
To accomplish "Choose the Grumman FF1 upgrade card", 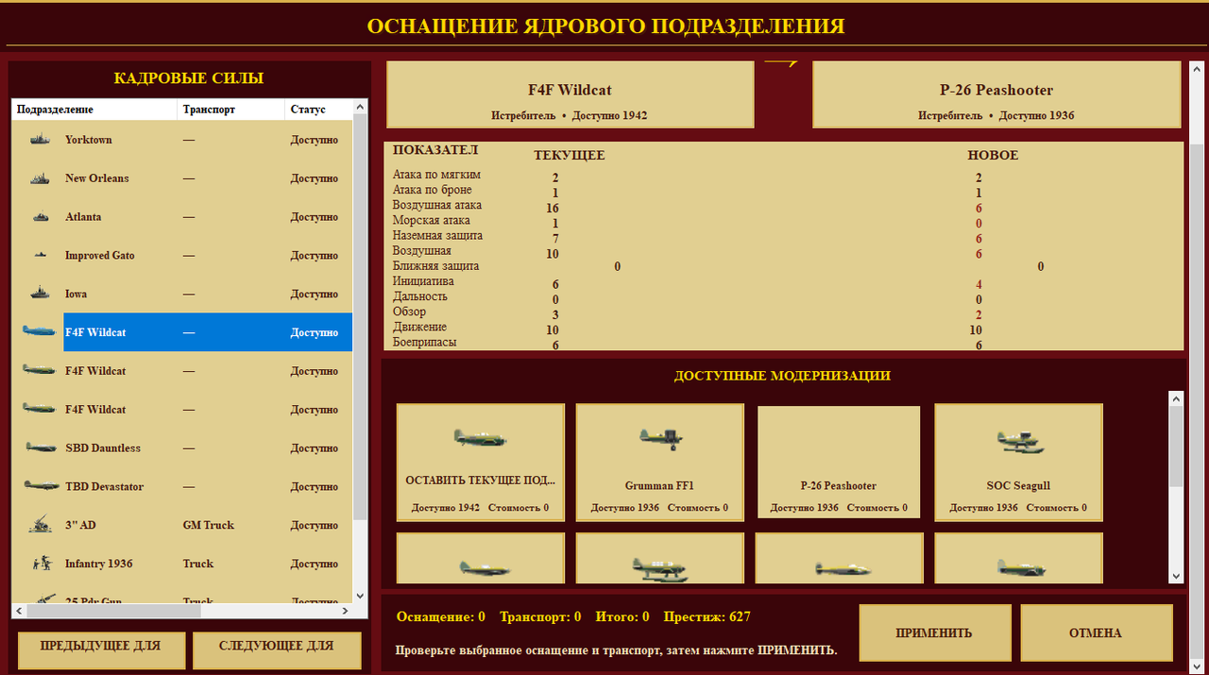I will [659, 463].
